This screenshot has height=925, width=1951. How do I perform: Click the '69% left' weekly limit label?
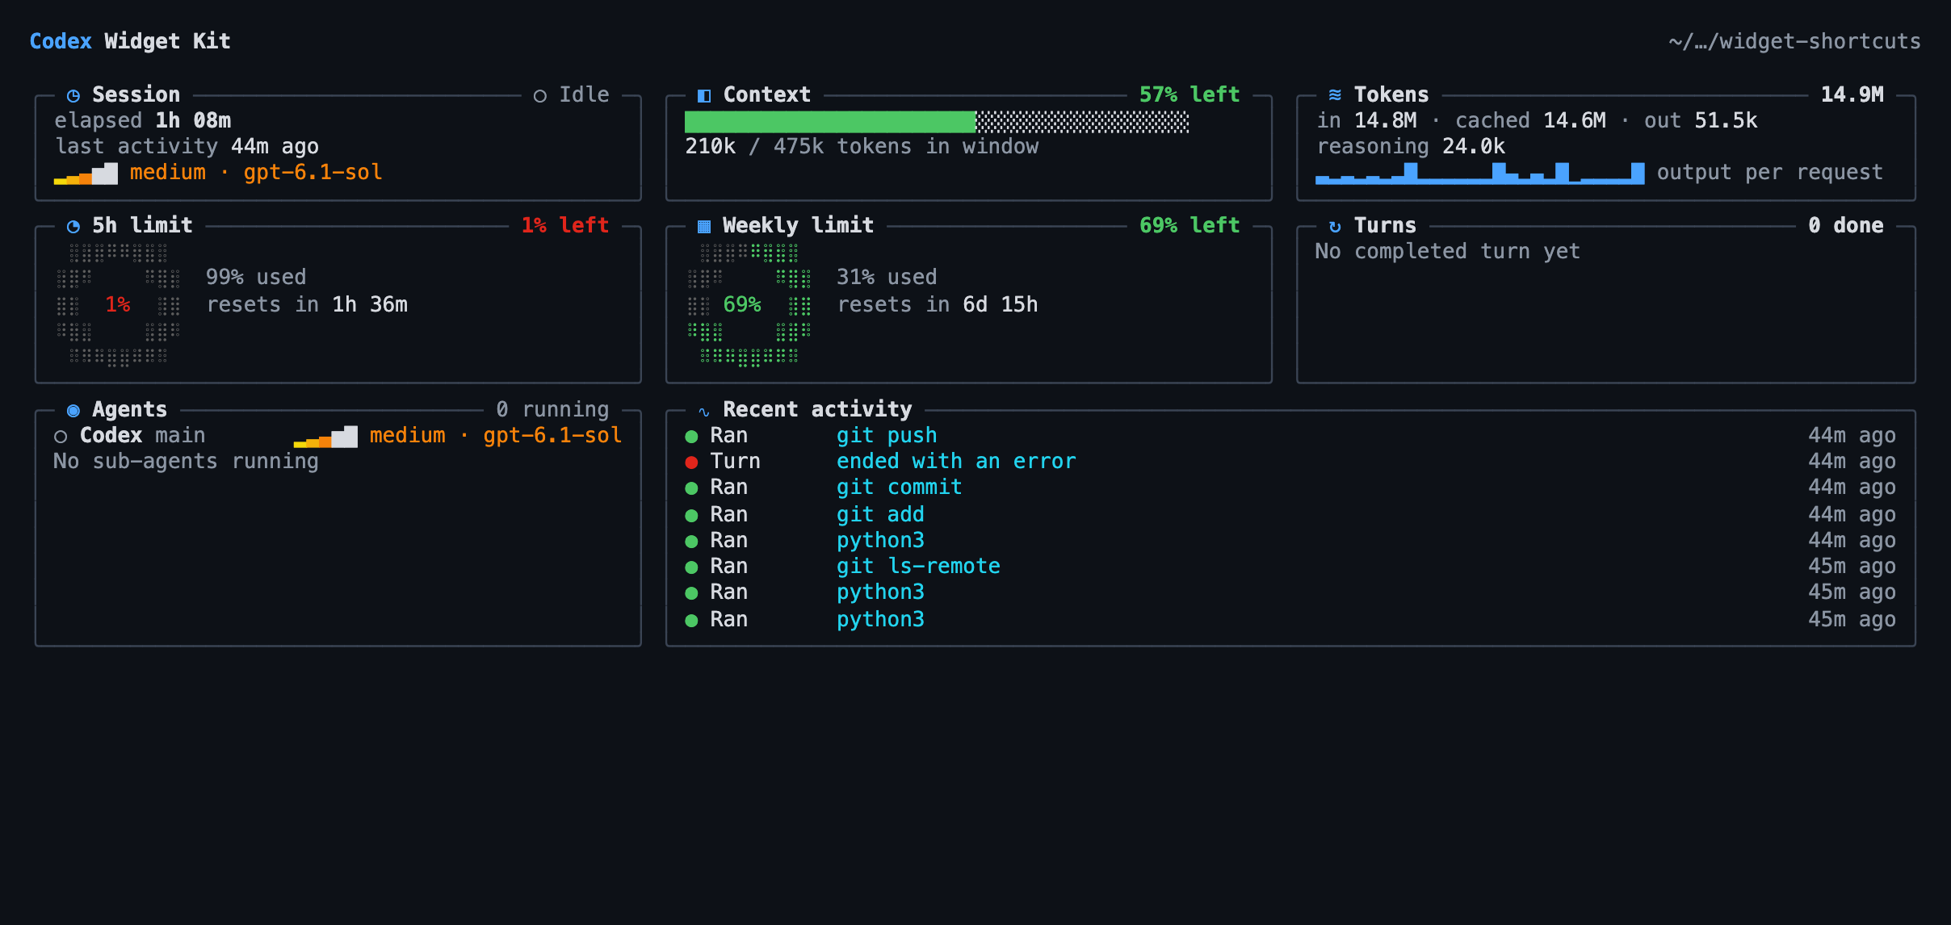click(x=1189, y=225)
